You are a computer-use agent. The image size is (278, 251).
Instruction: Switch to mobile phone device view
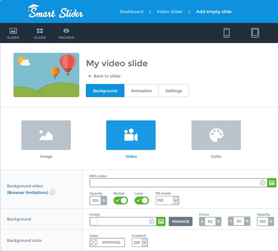pyautogui.click(x=227, y=33)
